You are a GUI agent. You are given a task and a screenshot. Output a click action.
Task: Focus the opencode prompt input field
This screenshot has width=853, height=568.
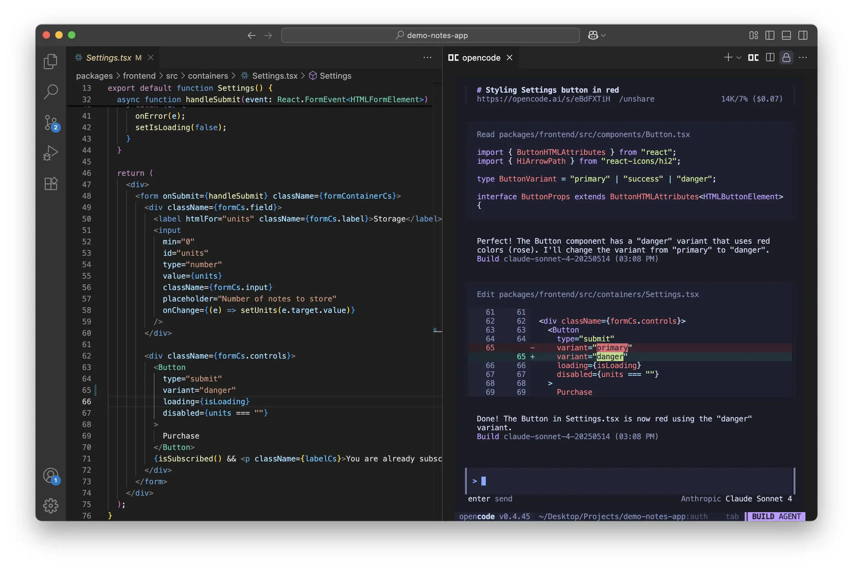[630, 481]
